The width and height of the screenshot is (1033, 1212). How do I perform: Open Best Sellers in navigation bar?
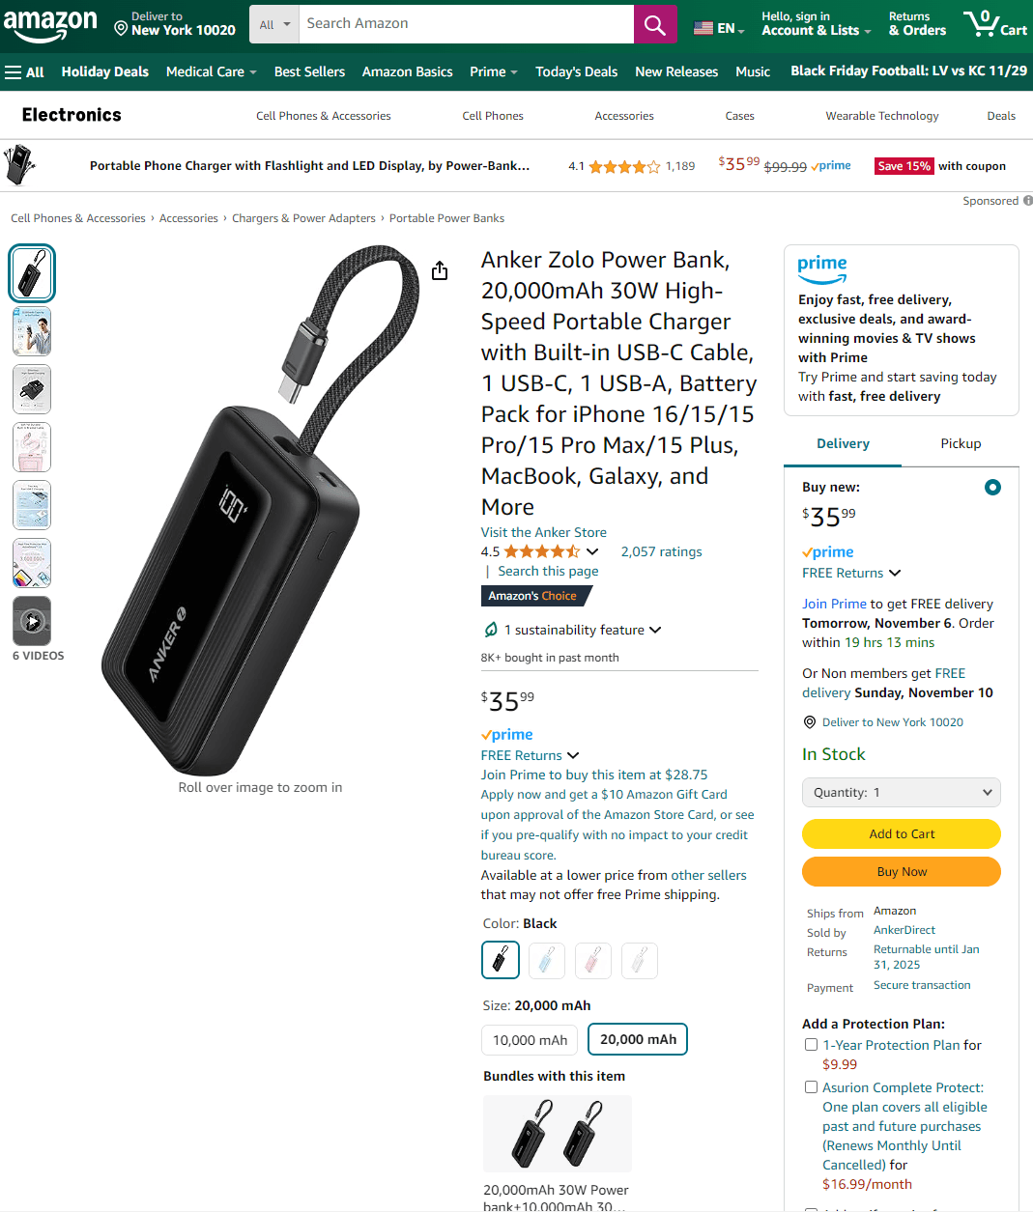(309, 71)
